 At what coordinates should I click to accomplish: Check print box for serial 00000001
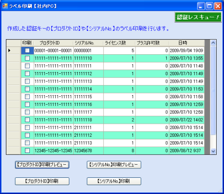[x=27, y=50]
